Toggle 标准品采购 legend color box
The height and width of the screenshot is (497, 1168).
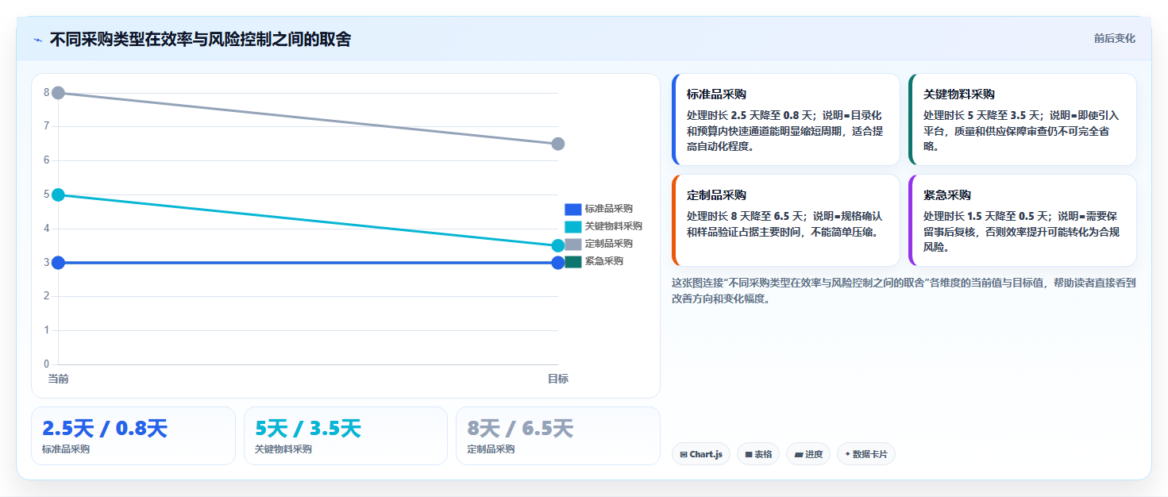(573, 209)
